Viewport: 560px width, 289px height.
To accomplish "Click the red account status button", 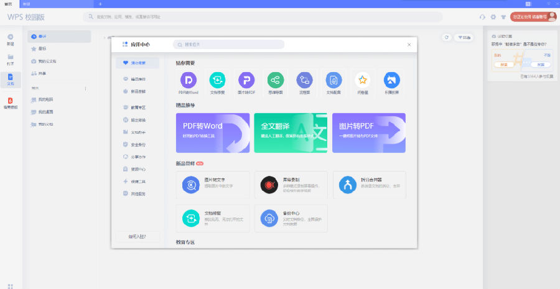I will 533,17.
